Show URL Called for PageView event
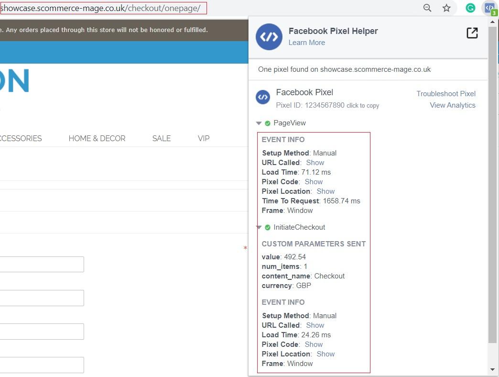The image size is (499, 377). (315, 163)
